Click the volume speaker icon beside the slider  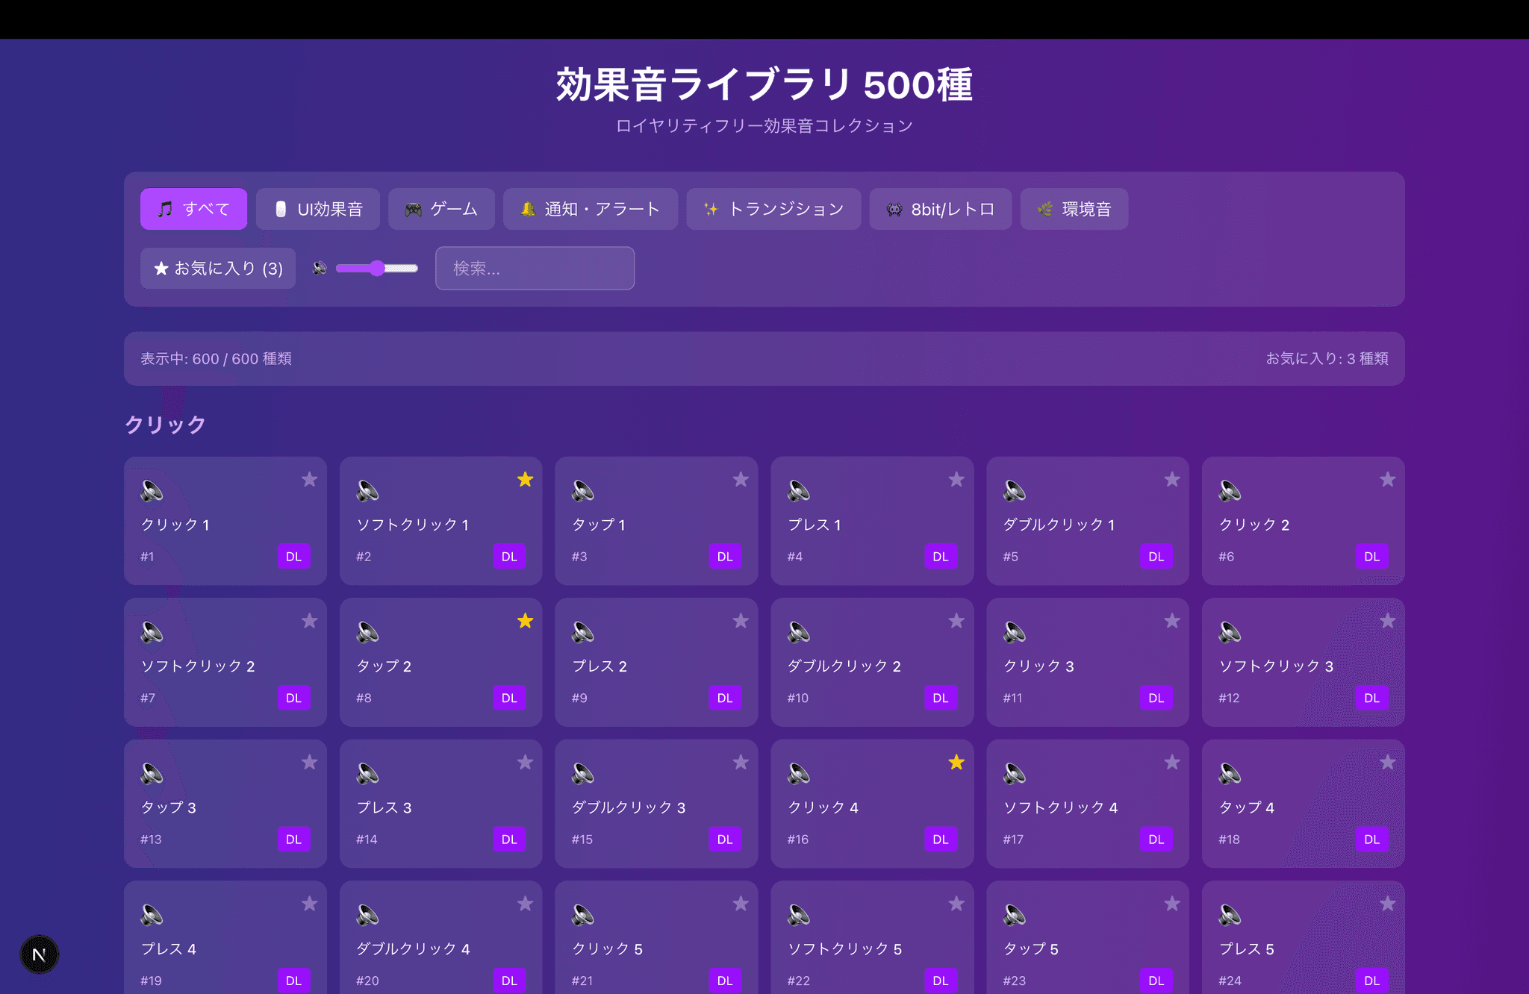pos(319,268)
